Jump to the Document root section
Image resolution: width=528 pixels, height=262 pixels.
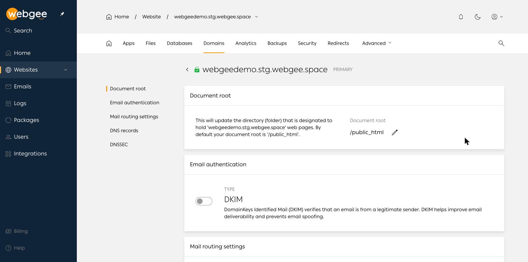coord(128,89)
